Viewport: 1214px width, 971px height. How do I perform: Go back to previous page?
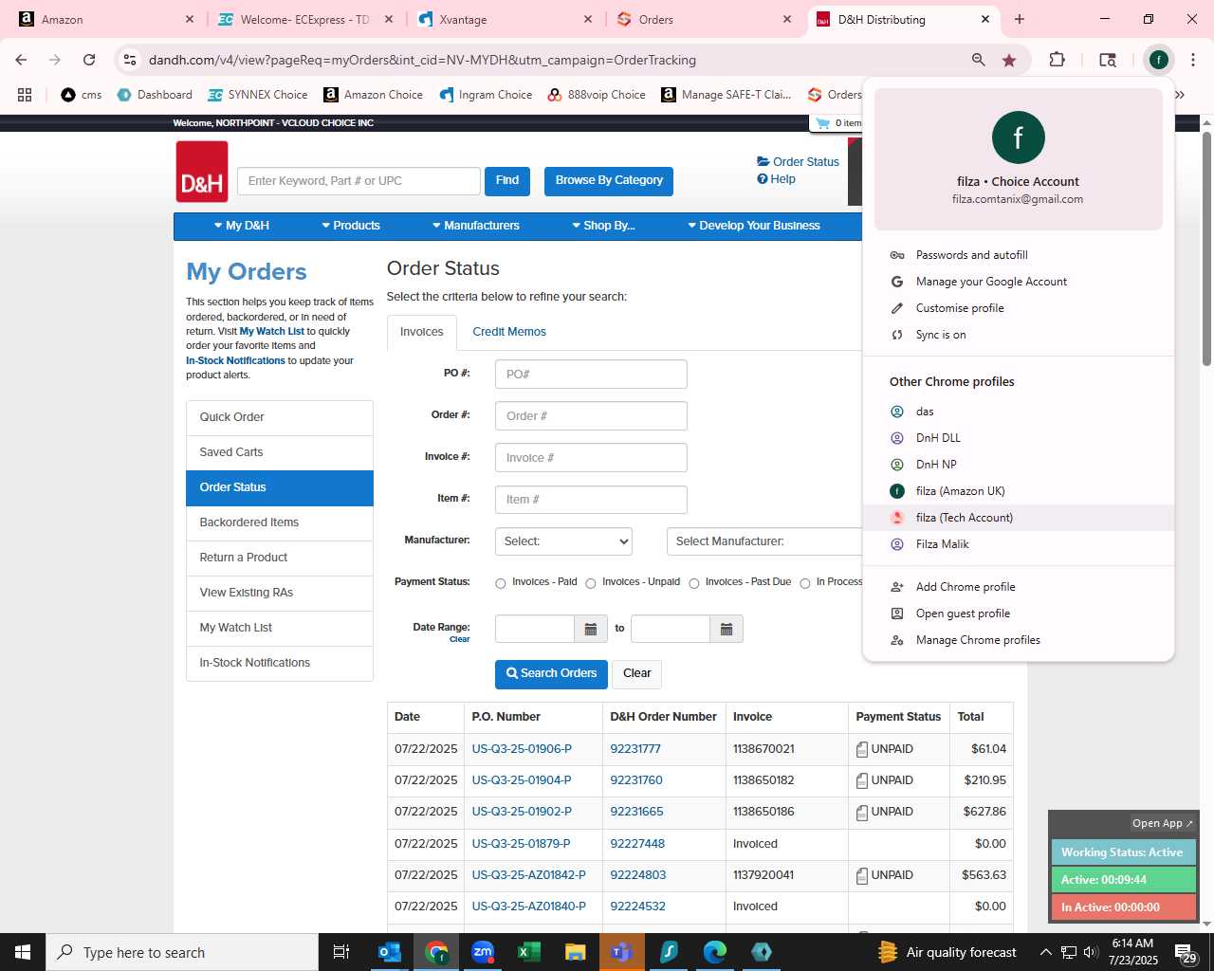coord(21,60)
